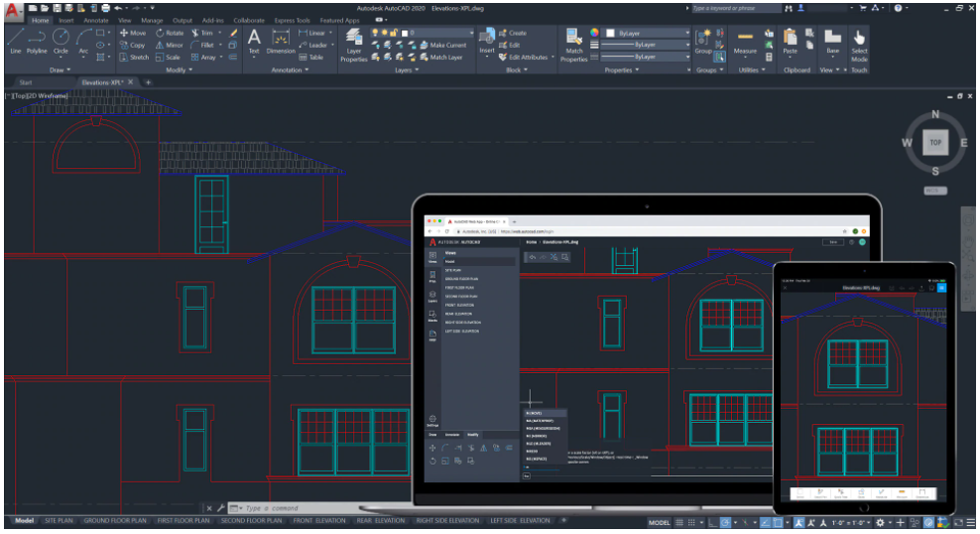
Task: Click the keyword search box
Action: click(x=736, y=8)
